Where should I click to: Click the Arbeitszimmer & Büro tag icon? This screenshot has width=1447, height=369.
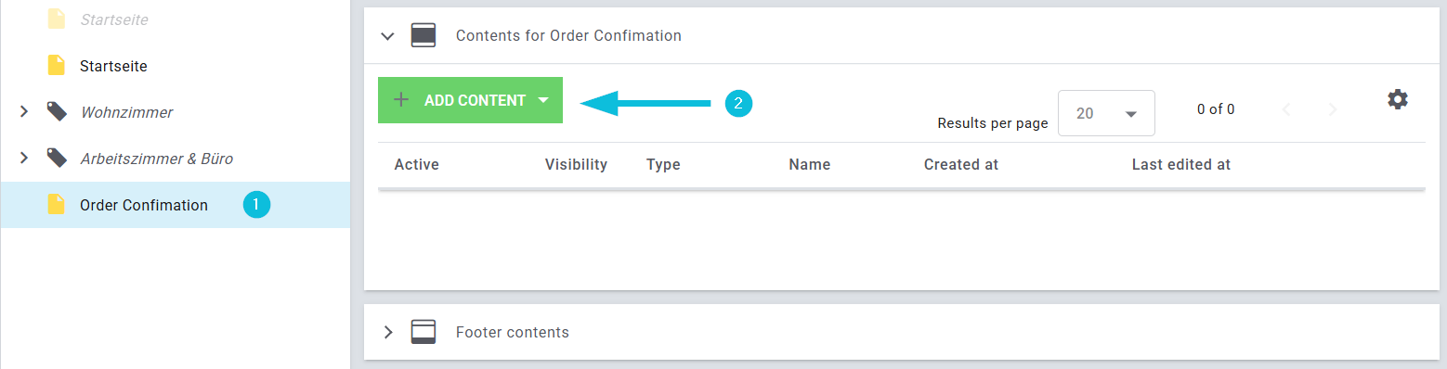tap(57, 159)
